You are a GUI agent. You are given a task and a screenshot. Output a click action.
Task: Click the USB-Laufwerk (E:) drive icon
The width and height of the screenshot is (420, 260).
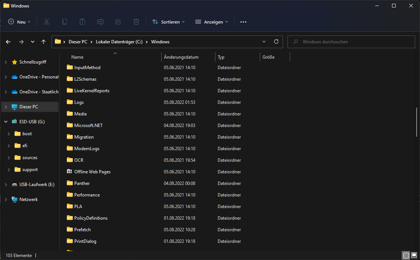pyautogui.click(x=15, y=185)
